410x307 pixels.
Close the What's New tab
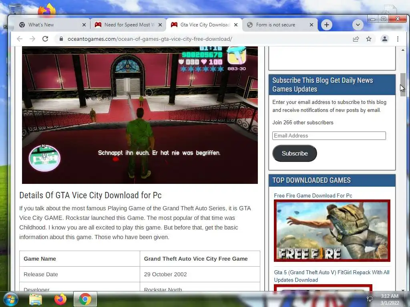pos(84,25)
